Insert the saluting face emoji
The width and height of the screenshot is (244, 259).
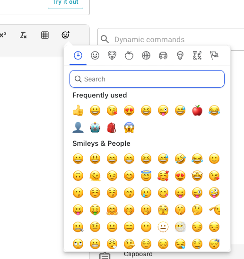(x=214, y=210)
